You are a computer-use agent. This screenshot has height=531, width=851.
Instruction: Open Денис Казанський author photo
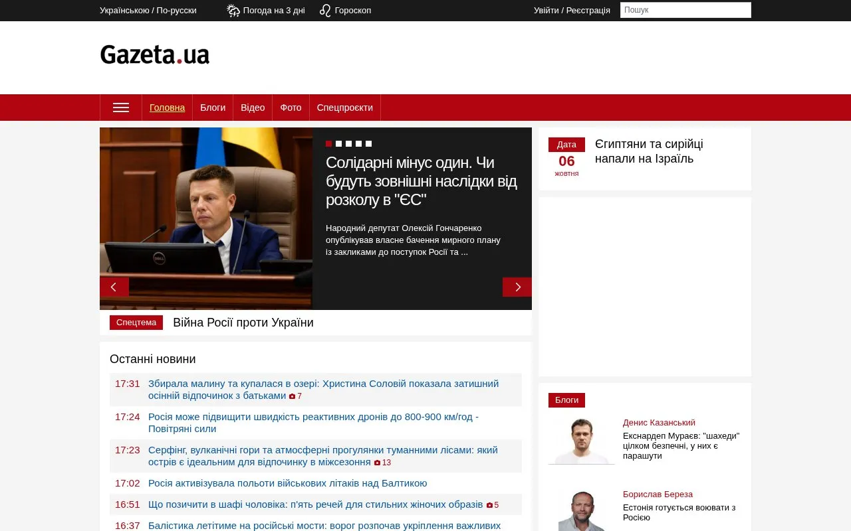pyautogui.click(x=582, y=441)
